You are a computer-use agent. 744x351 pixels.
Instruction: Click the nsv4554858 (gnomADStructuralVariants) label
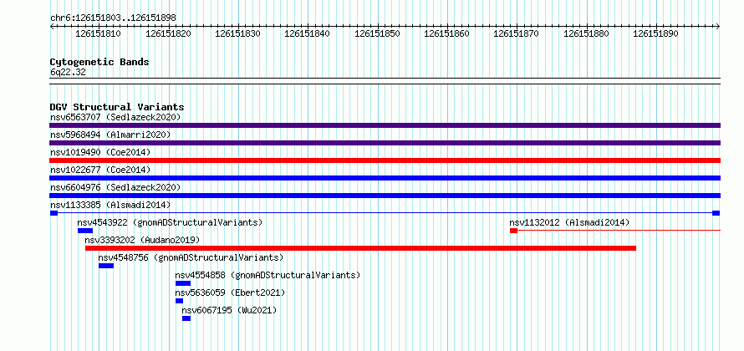tap(268, 275)
